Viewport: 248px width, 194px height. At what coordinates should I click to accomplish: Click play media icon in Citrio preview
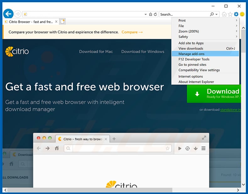pyautogui.click(x=180, y=148)
